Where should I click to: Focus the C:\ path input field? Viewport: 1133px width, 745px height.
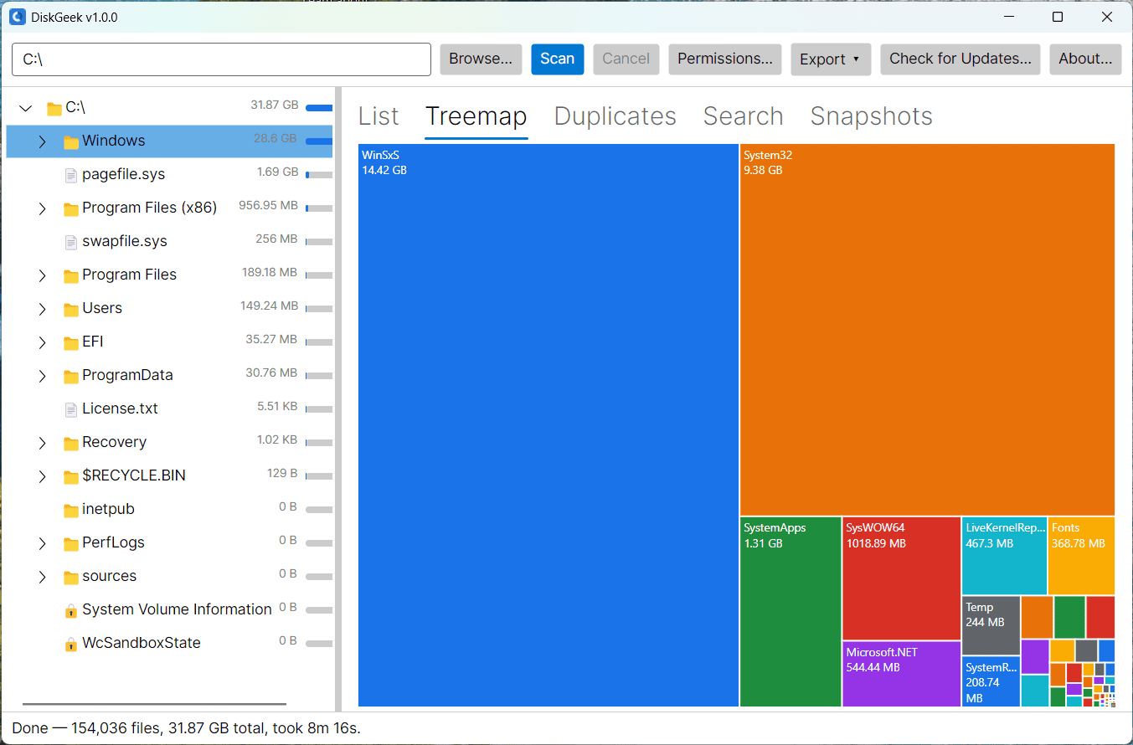tap(221, 59)
